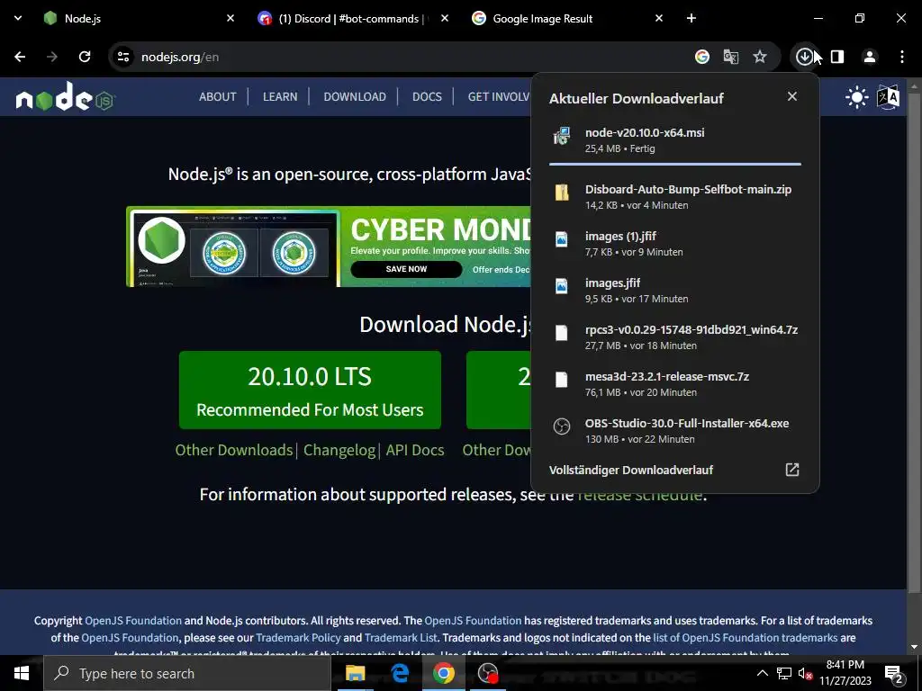922x691 pixels.
Task: Show hidden tray icons chevron
Action: [x=762, y=673]
